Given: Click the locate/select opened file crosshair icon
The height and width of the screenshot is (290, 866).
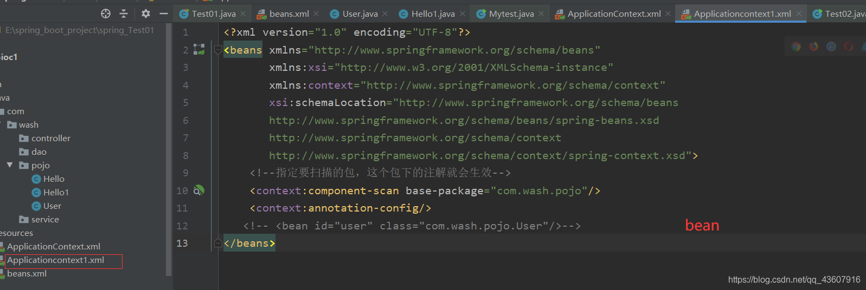Looking at the screenshot, I should click(106, 14).
